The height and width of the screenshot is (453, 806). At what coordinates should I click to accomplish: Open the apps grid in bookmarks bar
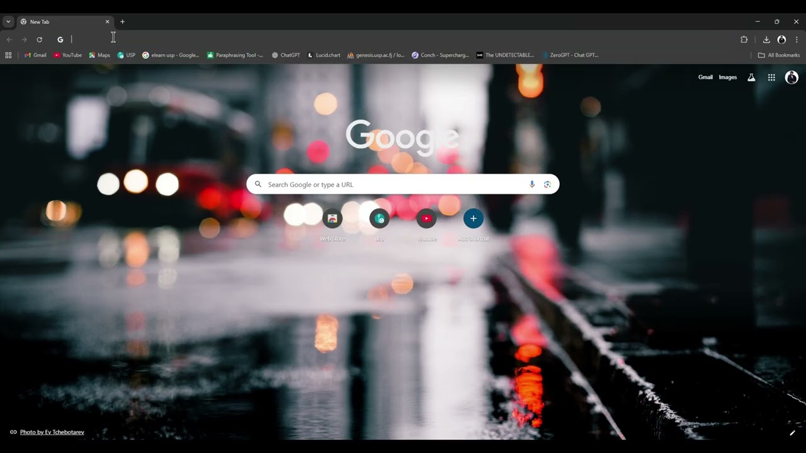pyautogui.click(x=8, y=55)
